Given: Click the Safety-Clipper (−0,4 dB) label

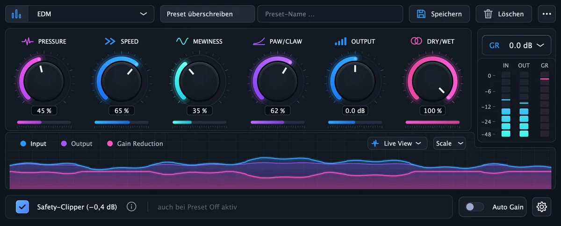Looking at the screenshot, I should coord(77,207).
